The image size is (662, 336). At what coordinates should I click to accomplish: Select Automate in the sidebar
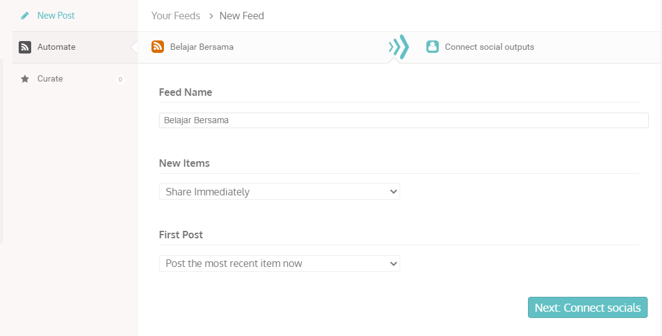tap(57, 47)
